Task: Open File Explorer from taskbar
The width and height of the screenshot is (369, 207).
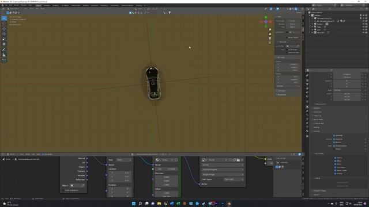Action: pos(159,204)
